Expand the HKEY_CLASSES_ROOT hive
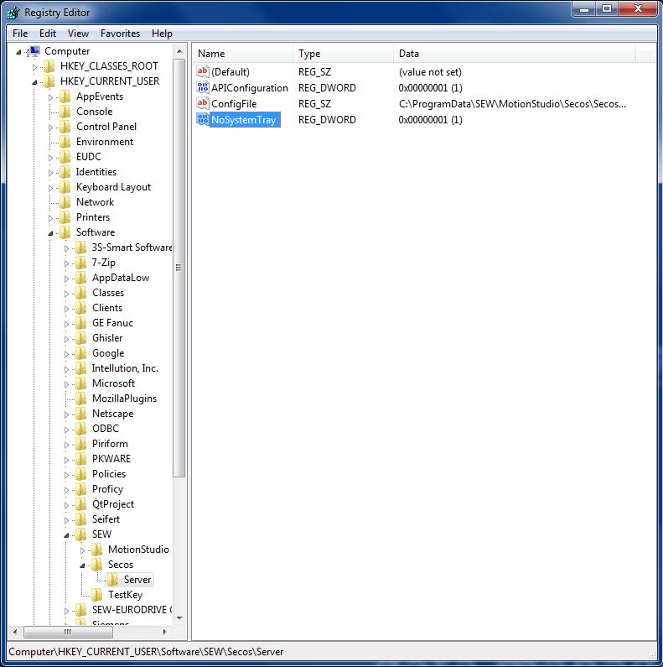This screenshot has height=667, width=663. 34,66
